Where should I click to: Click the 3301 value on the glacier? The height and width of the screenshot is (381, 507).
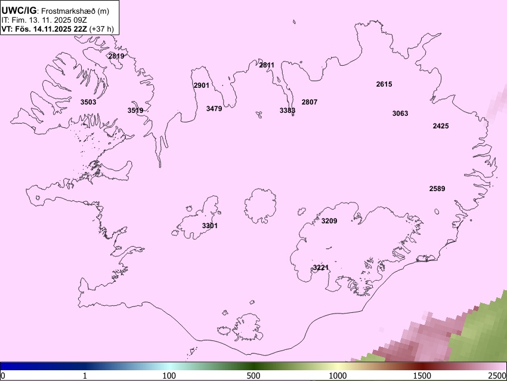pos(210,226)
